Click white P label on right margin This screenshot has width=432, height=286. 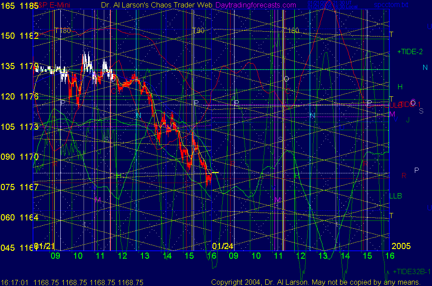point(417,170)
